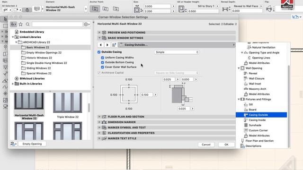
Task: Go to previous settings page arrow
Action: [101, 45]
